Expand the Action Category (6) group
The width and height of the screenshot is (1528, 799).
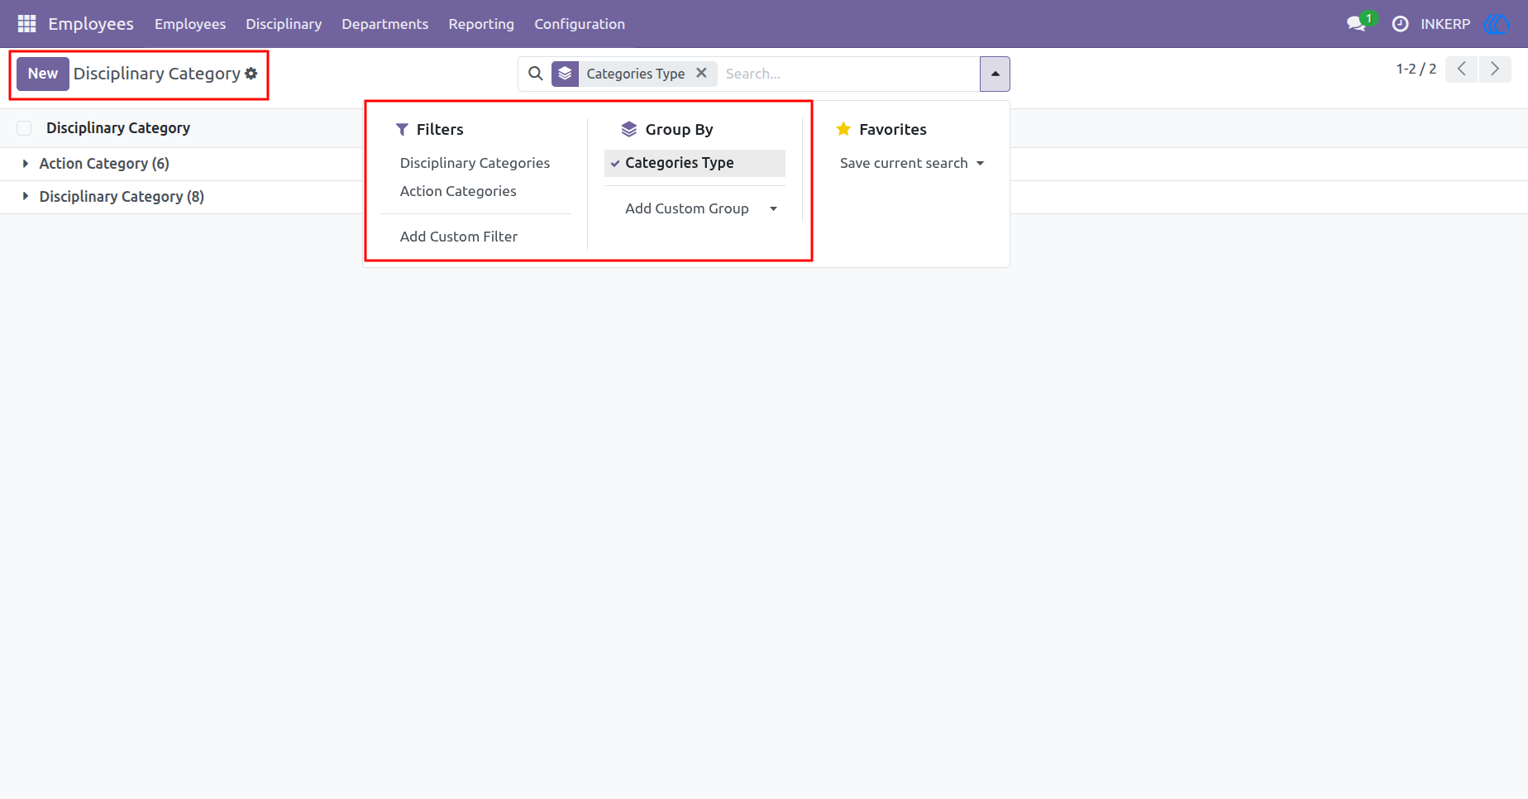click(104, 164)
